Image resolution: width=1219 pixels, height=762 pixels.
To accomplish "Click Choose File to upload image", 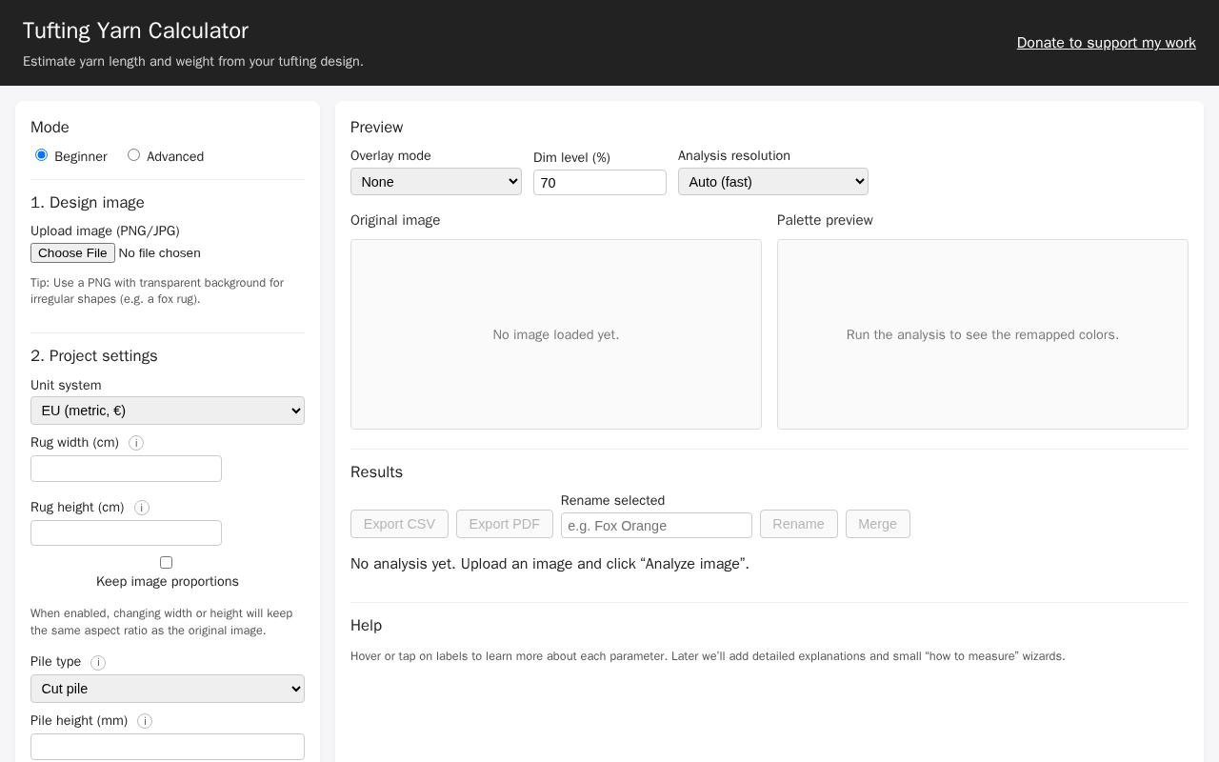I will [x=72, y=252].
